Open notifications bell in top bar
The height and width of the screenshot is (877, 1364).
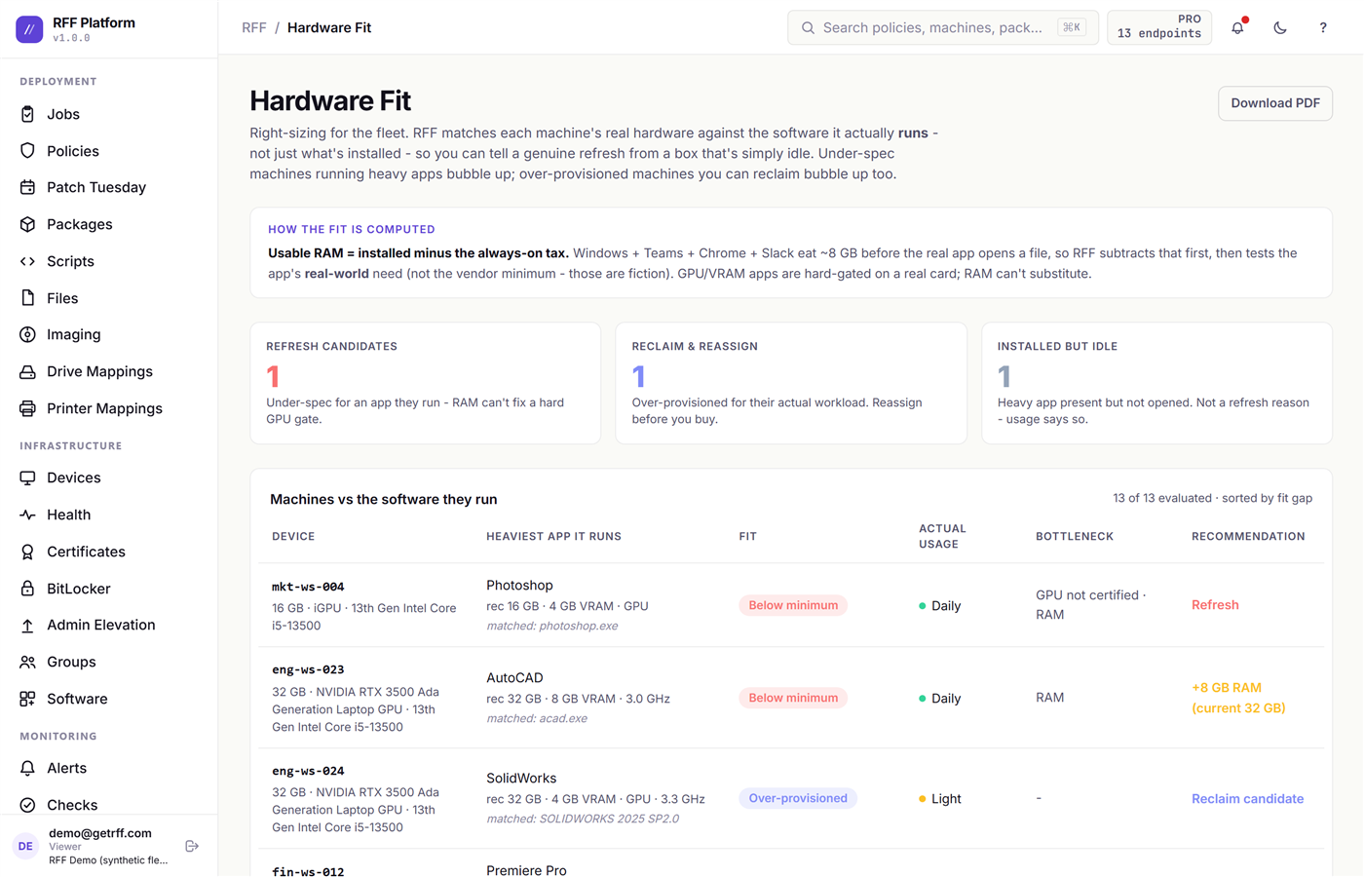pyautogui.click(x=1237, y=27)
